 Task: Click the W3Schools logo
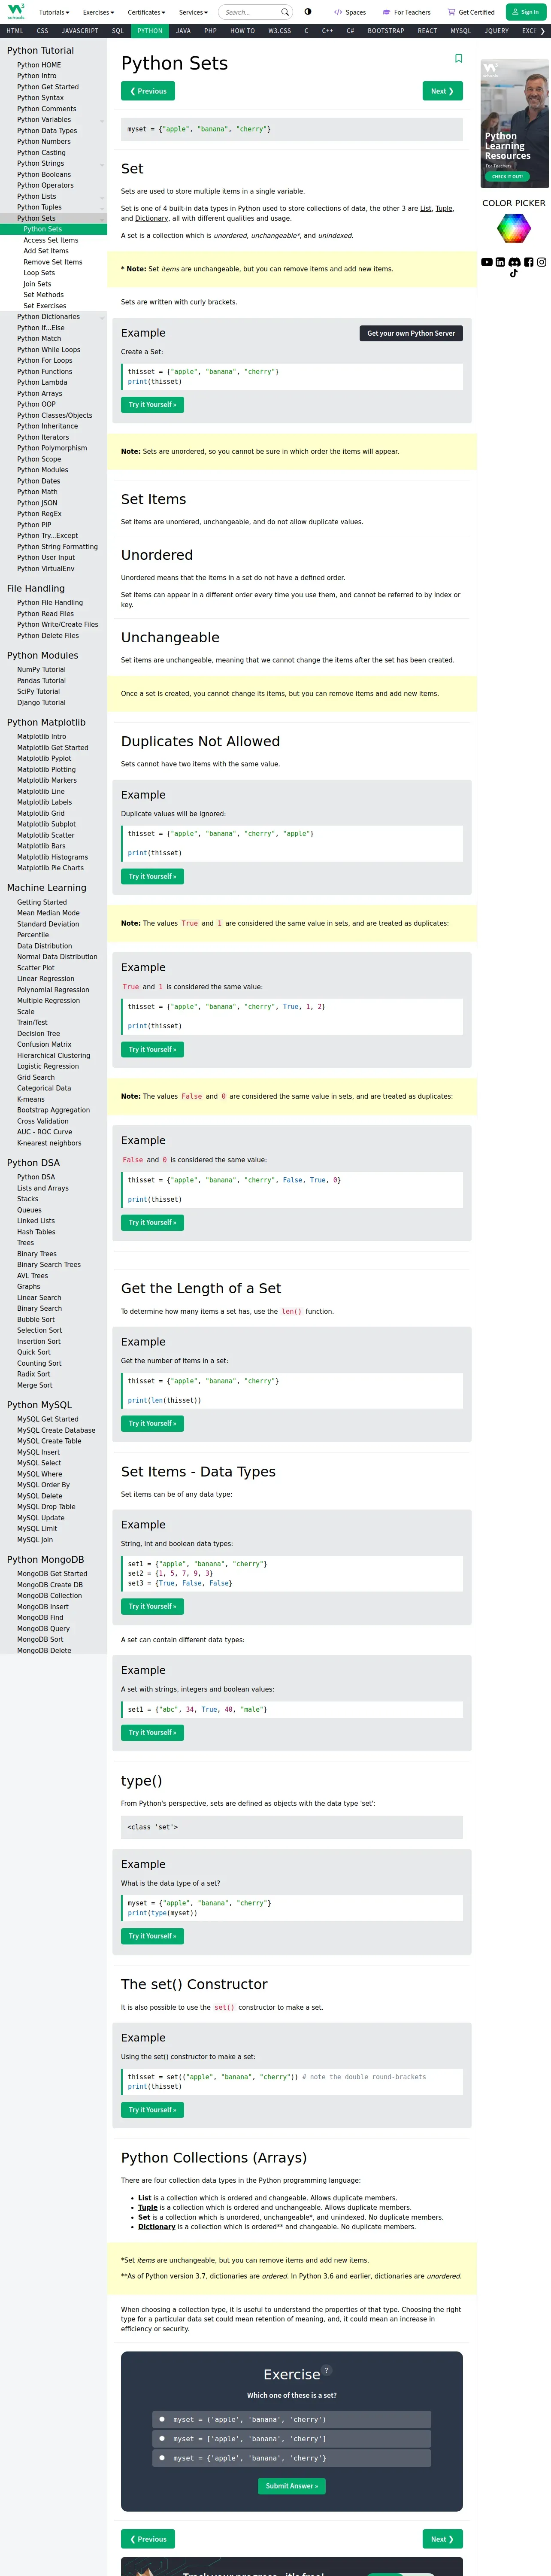coord(16,12)
